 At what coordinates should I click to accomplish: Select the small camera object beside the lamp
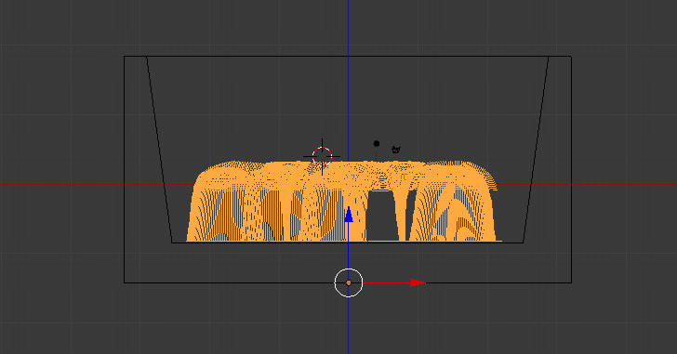(x=396, y=150)
